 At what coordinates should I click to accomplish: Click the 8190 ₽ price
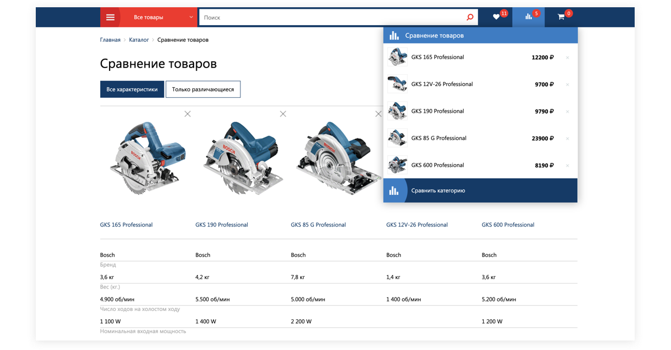tap(544, 166)
